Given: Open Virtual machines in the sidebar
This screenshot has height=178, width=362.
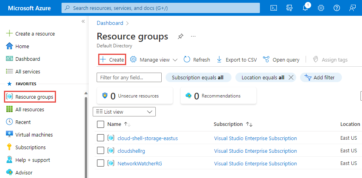Looking at the screenshot, I should (x=34, y=135).
